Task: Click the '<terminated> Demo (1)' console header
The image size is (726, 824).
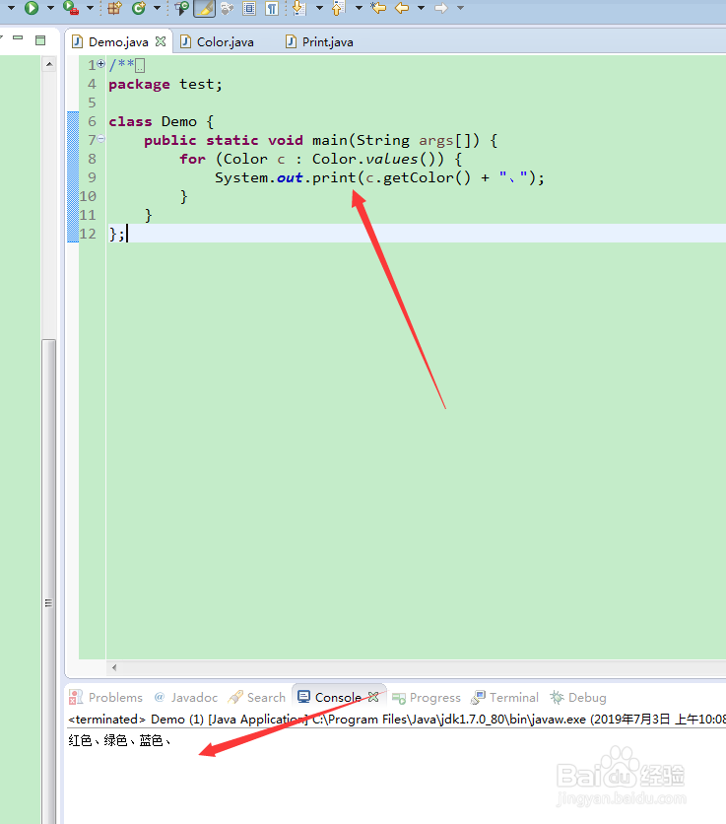Action: click(x=136, y=719)
